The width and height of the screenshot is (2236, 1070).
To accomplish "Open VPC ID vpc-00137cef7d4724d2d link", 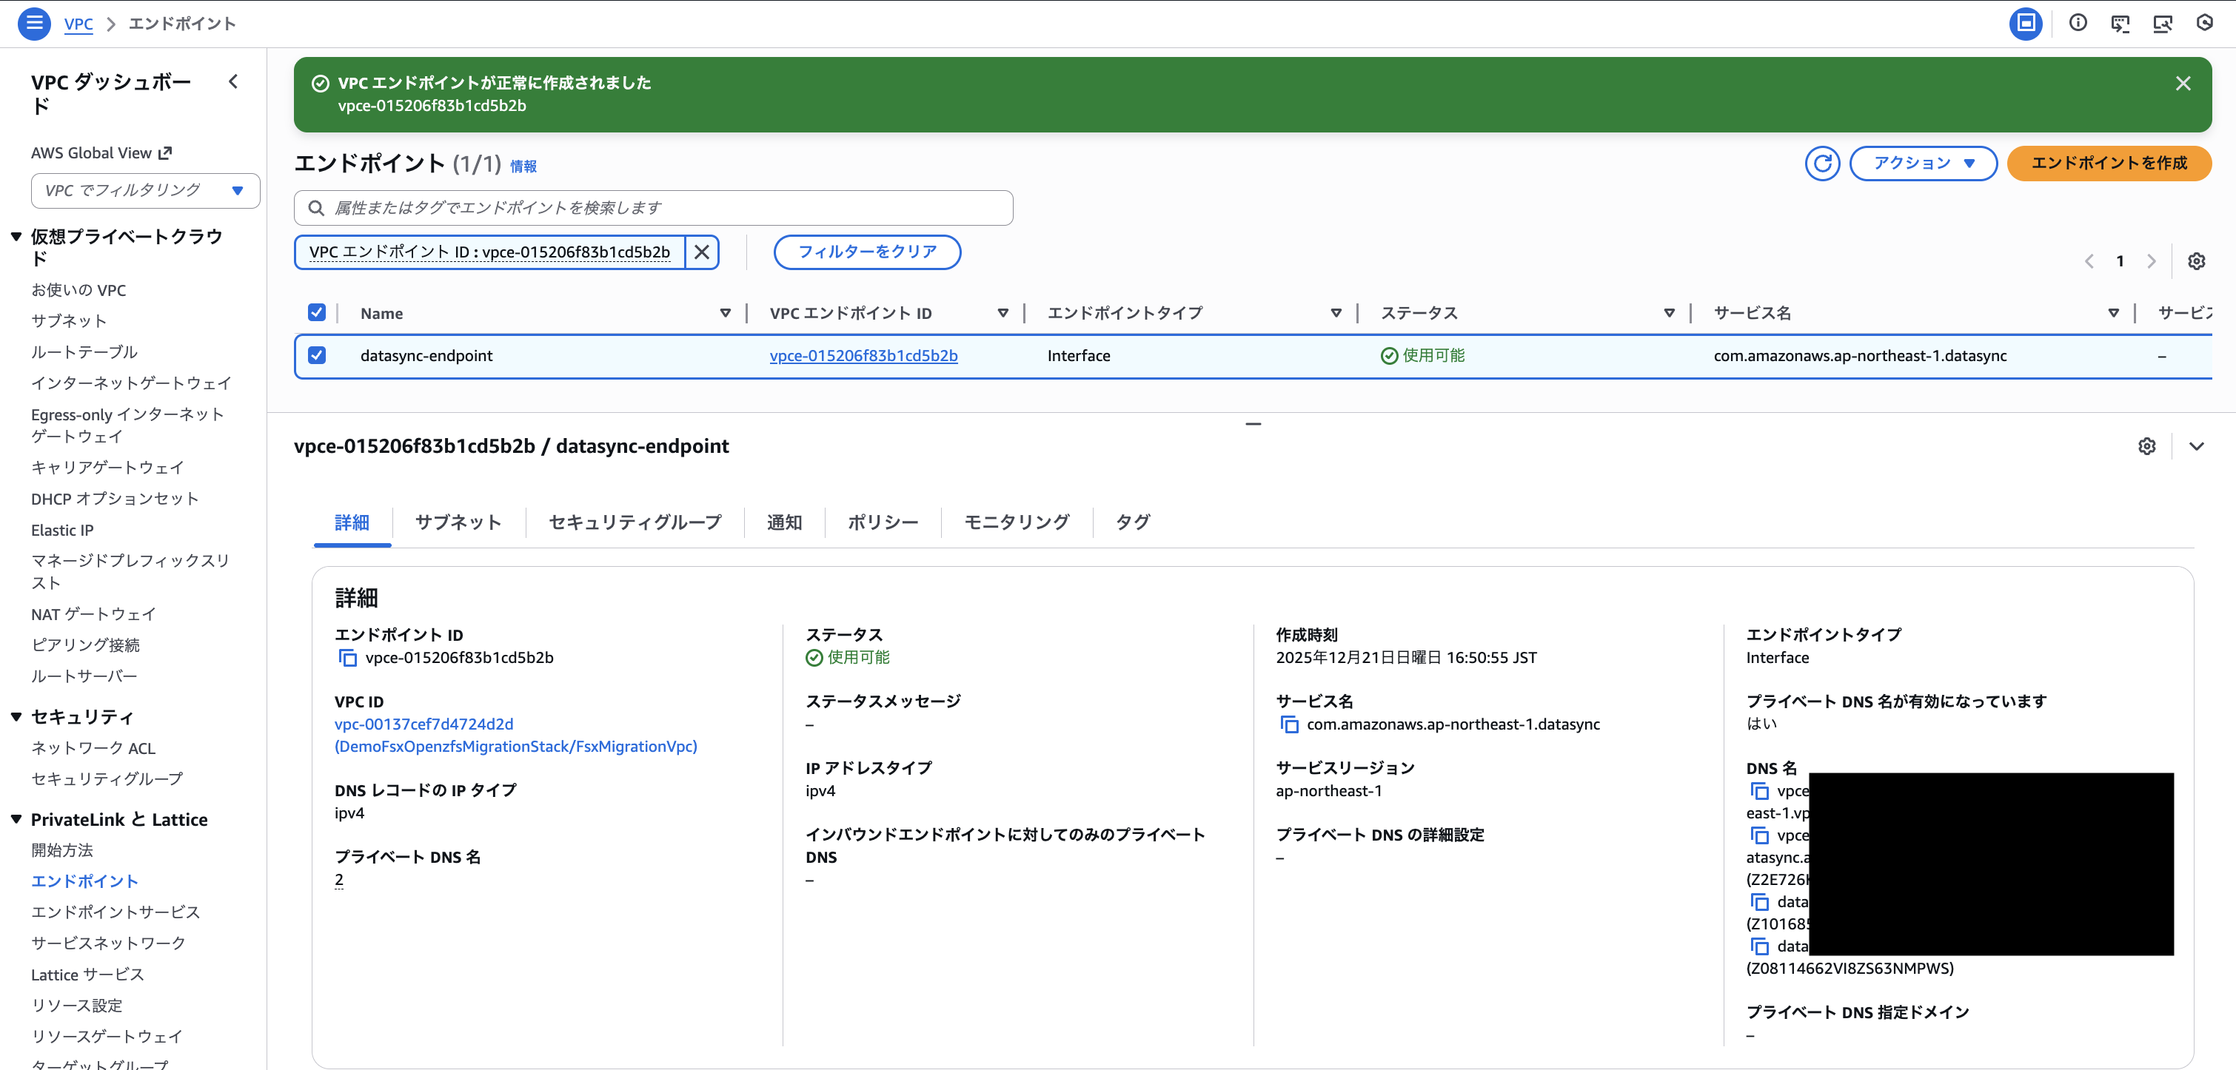I will pyautogui.click(x=424, y=724).
